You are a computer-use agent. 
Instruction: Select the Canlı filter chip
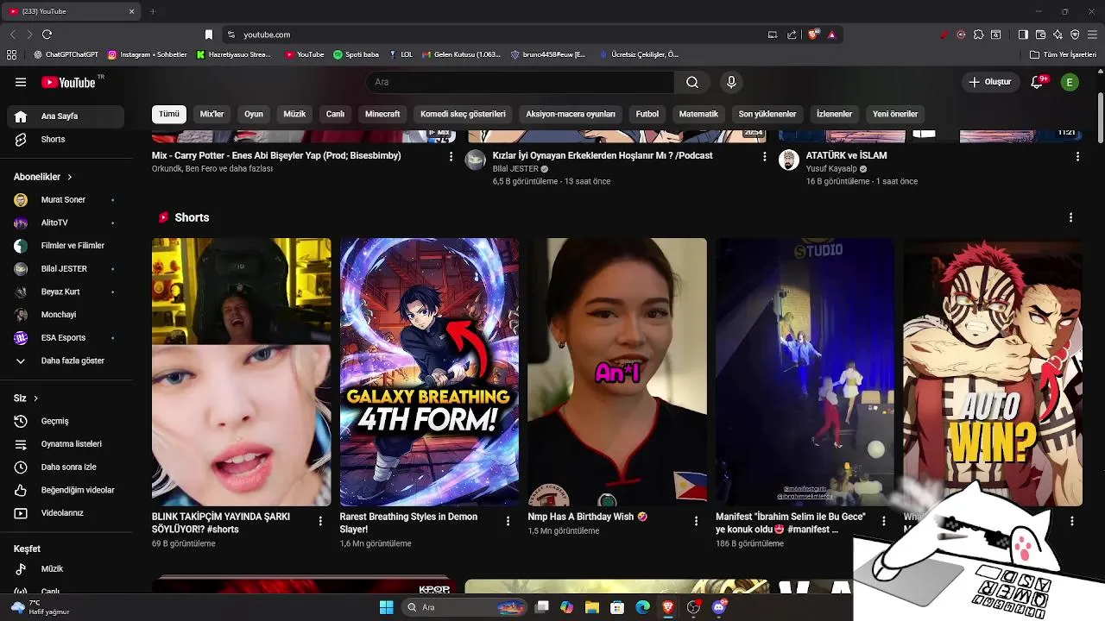335,114
